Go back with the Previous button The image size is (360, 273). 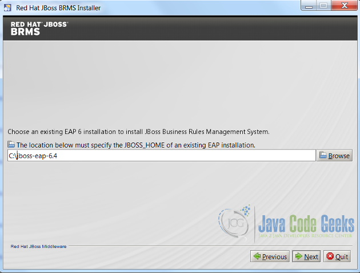(x=270, y=256)
